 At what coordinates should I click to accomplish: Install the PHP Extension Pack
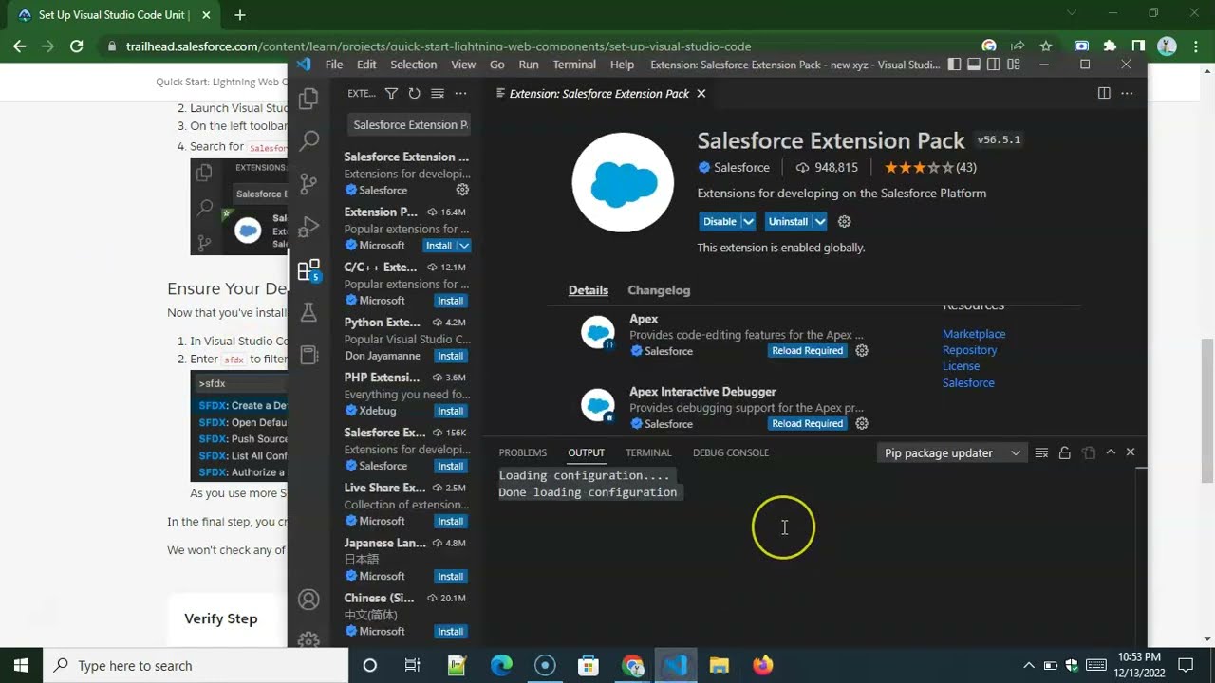point(451,411)
